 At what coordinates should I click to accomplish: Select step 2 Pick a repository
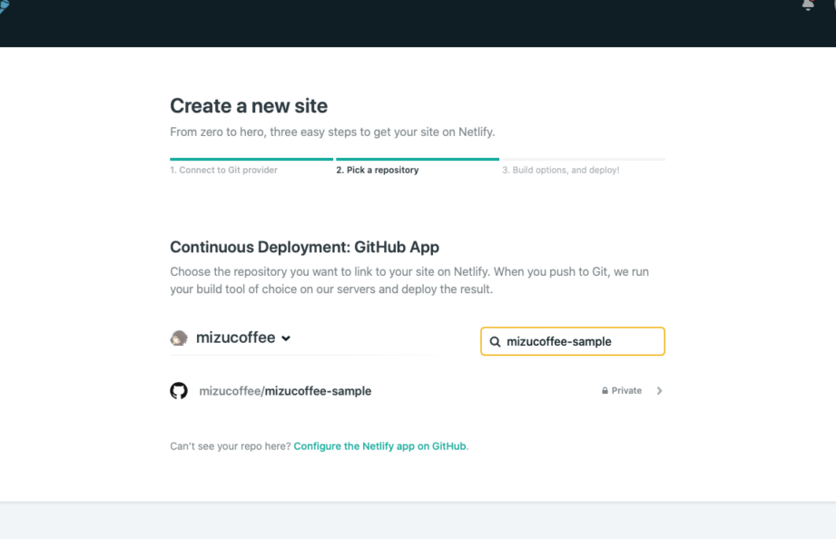[378, 170]
